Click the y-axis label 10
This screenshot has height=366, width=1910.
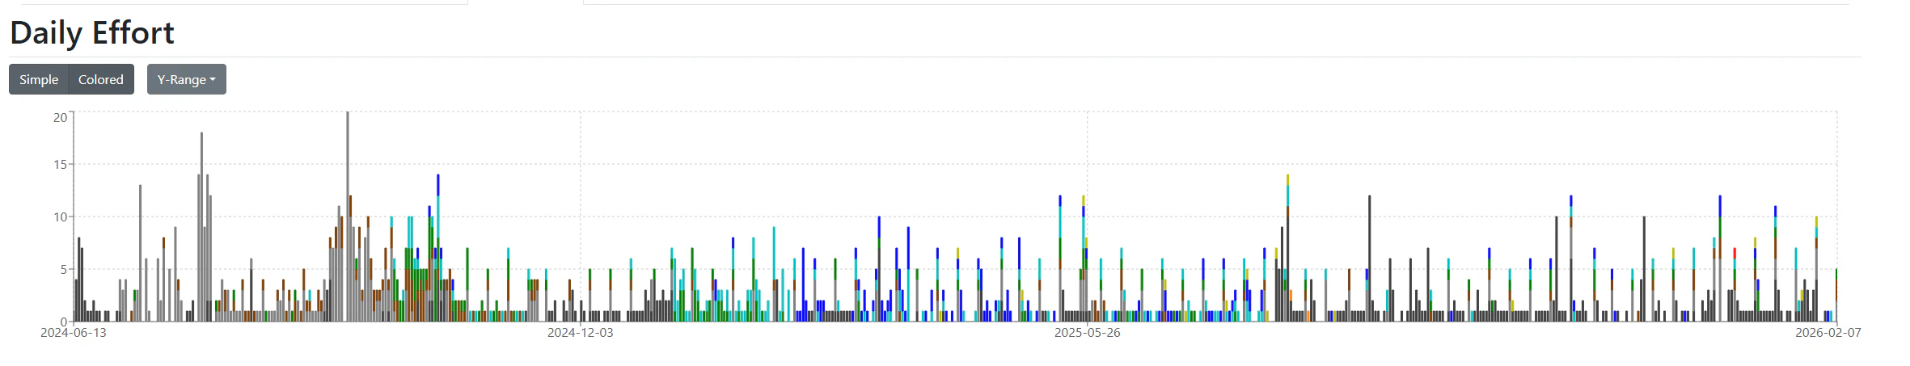coord(61,217)
